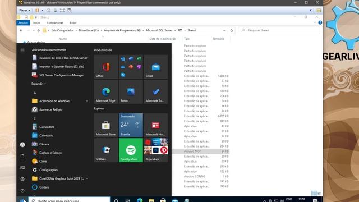Switch Explorer to details view
This screenshot has width=359, height=202.
pyautogui.click(x=314, y=193)
